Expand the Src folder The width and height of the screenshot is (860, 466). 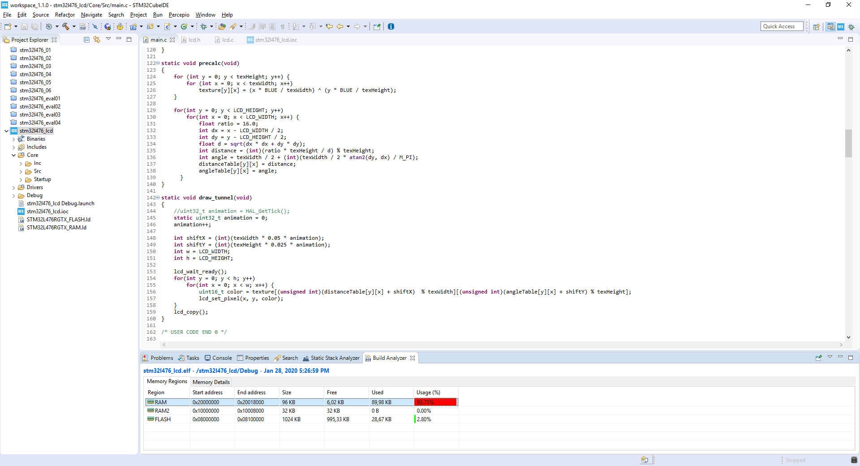(21, 172)
